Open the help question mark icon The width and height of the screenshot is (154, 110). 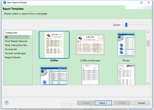(x=6, y=103)
